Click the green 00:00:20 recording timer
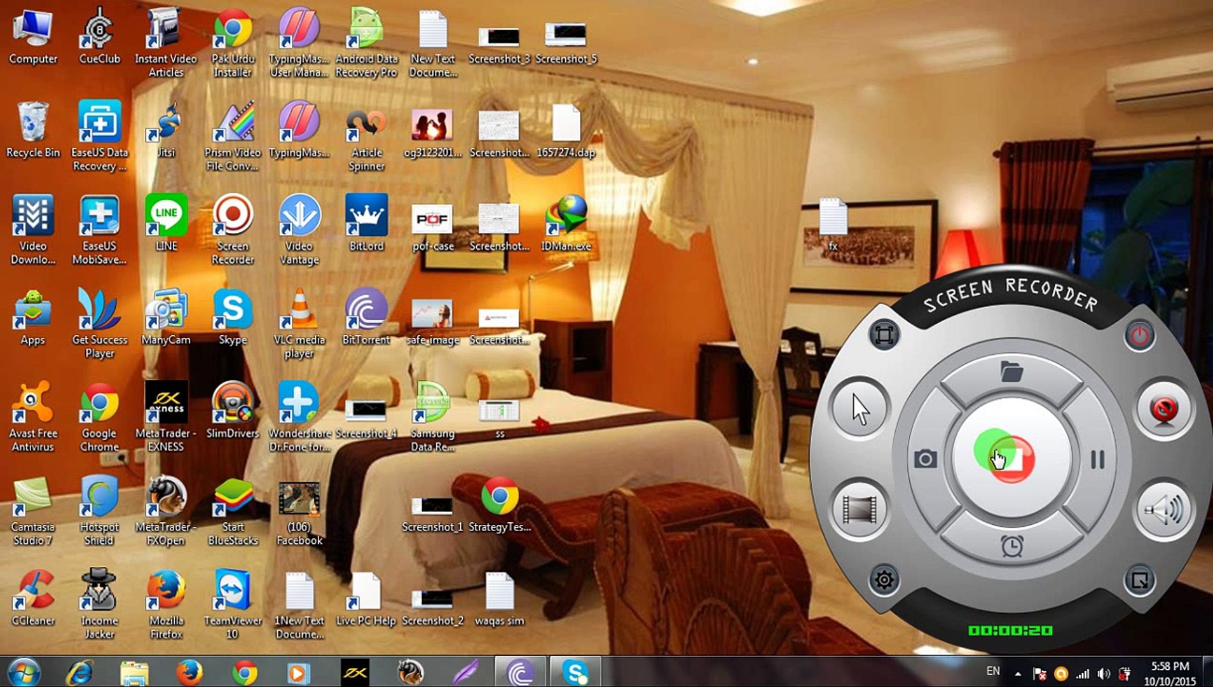1213x687 pixels. click(1011, 630)
